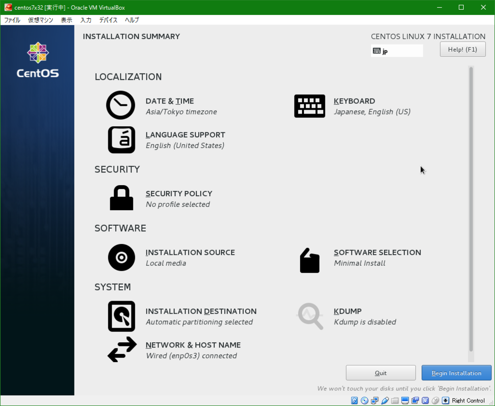
Task: Open the ファイル menu
Action: point(12,20)
